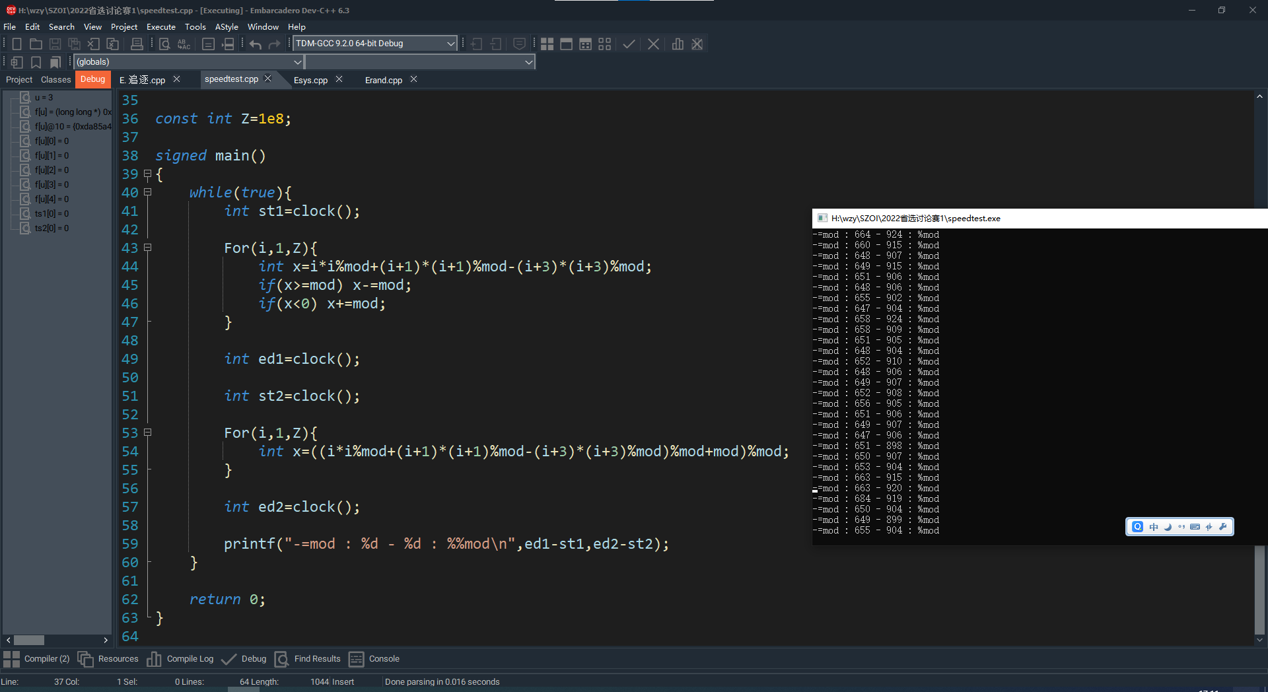Click the Debug checkmark toolbar icon
Screen dimensions: 1268x692
click(629, 44)
